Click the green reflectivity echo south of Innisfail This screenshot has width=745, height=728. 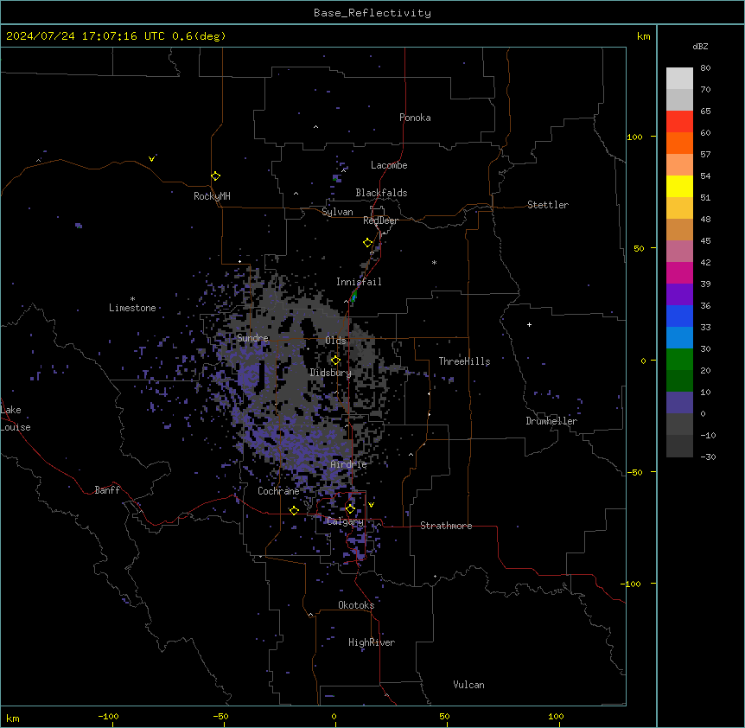click(353, 296)
